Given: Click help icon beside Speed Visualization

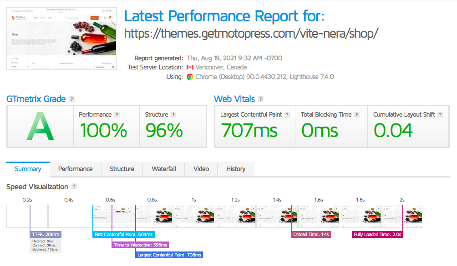Looking at the screenshot, I should 74,187.
